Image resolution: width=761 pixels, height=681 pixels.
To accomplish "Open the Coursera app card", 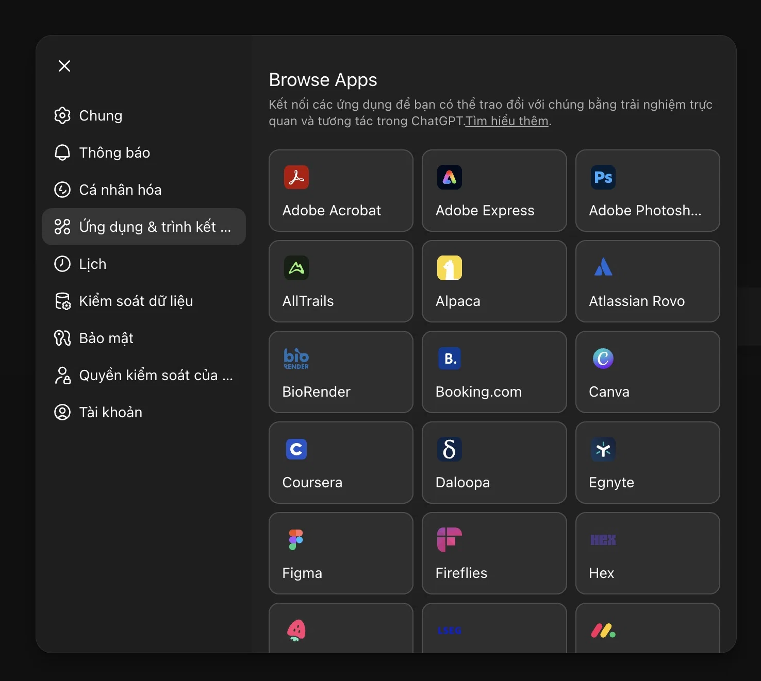I will point(341,463).
